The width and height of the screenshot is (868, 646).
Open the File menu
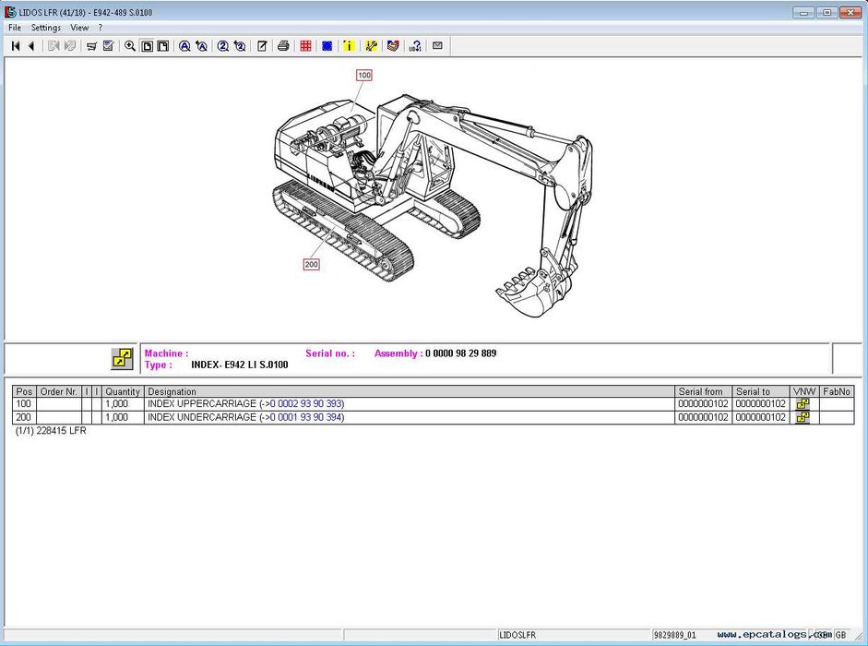point(15,28)
